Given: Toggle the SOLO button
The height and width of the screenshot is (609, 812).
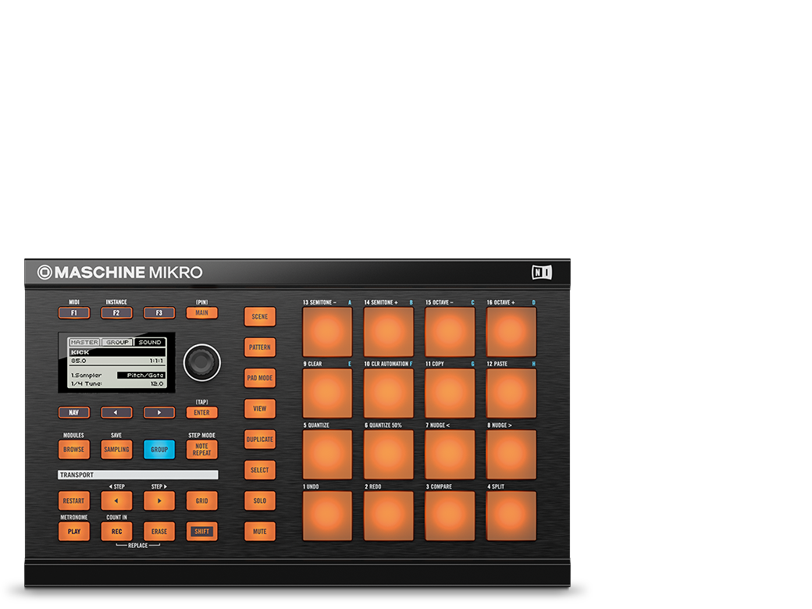Looking at the screenshot, I should click(x=260, y=500).
